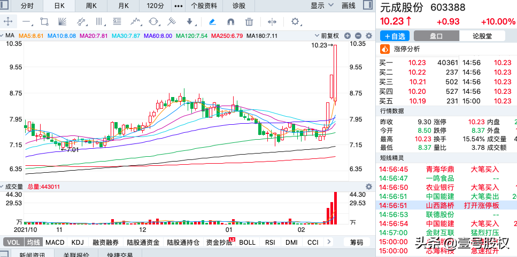Select 资金抄底 indicator
The image size is (517, 257).
pos(220,242)
